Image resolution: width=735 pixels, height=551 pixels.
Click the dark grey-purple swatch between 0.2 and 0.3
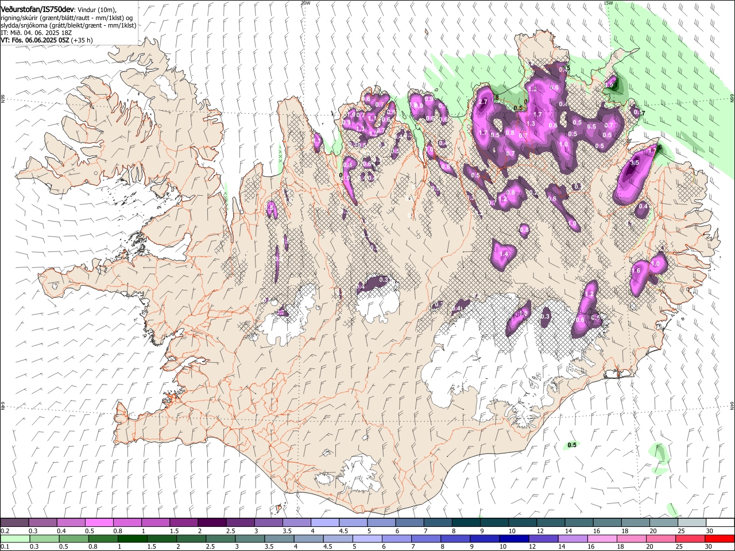[14, 523]
